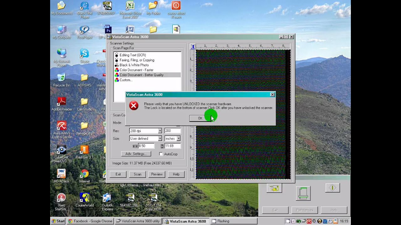Launch RealPlayer desktop shortcut
This screenshot has height=225, width=401.
pyautogui.click(x=85, y=32)
